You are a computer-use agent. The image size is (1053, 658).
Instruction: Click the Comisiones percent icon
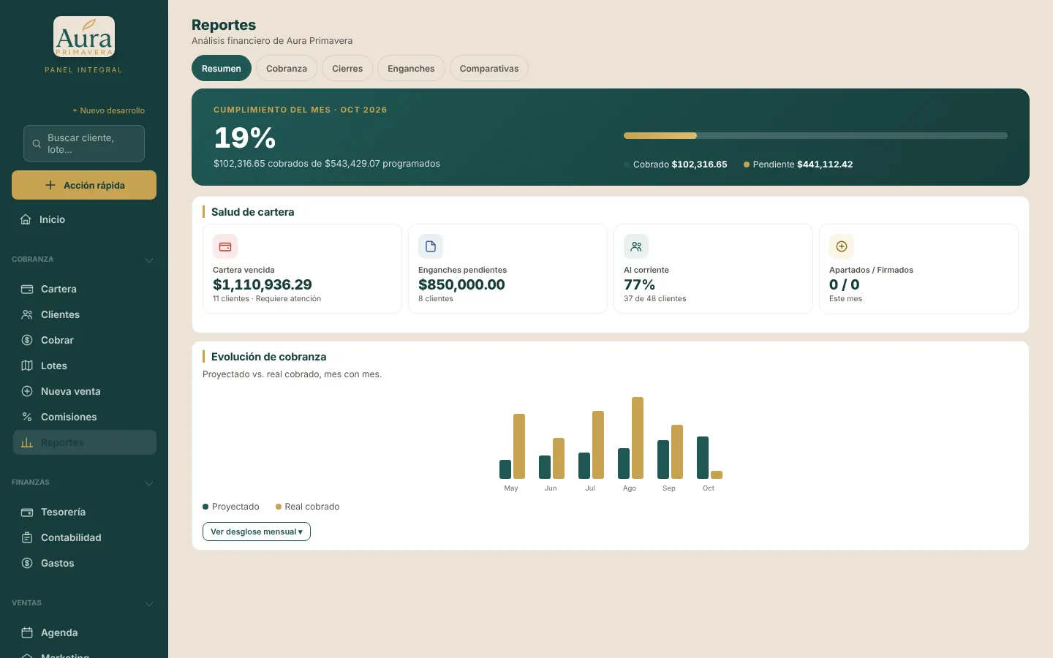tap(27, 417)
